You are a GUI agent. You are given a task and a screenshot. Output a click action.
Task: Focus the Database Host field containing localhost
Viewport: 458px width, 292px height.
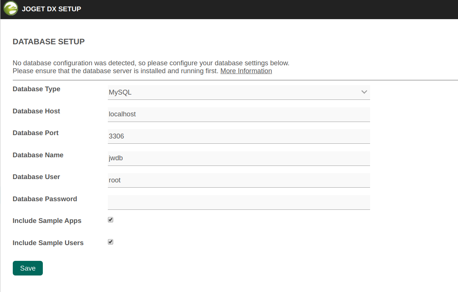coord(239,114)
